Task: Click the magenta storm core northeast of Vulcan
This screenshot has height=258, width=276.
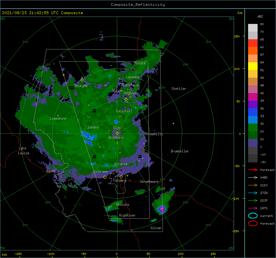Action: point(162,209)
